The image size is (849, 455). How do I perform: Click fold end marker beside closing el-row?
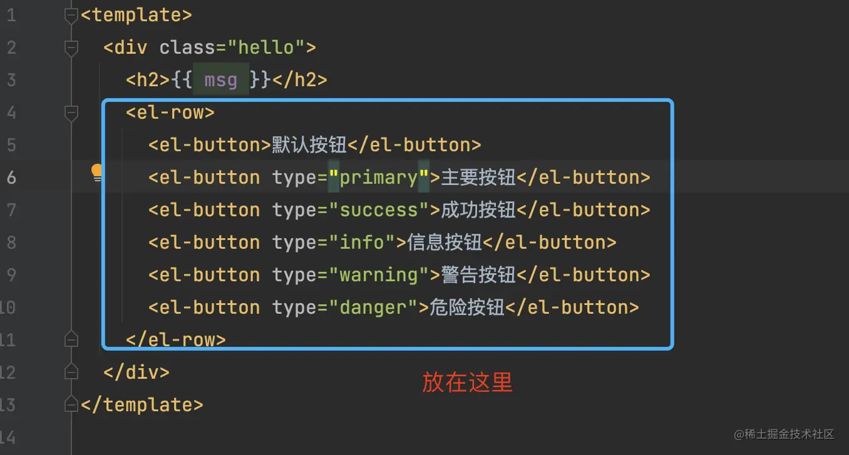coord(71,339)
